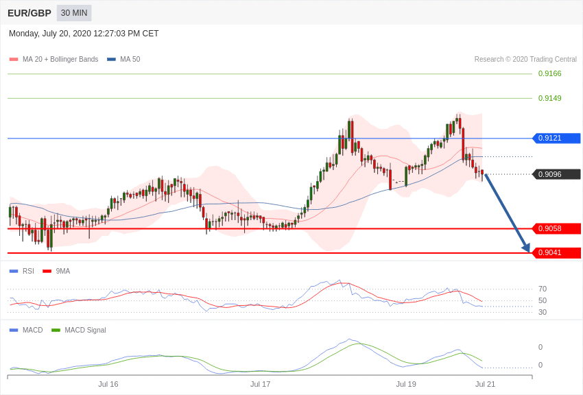This screenshot has width=583, height=395.
Task: Click MA 20 + Bollinger Bands legend swatch
Action: coord(14,60)
